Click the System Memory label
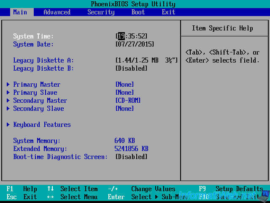270x203 pixels. [x=37, y=141]
